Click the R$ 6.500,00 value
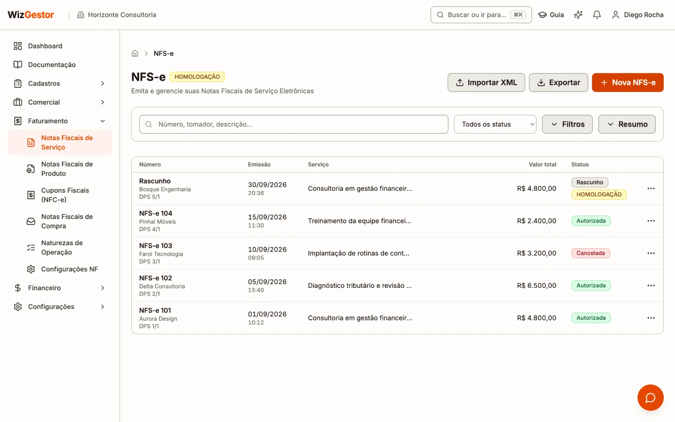The width and height of the screenshot is (675, 422). coord(537,286)
